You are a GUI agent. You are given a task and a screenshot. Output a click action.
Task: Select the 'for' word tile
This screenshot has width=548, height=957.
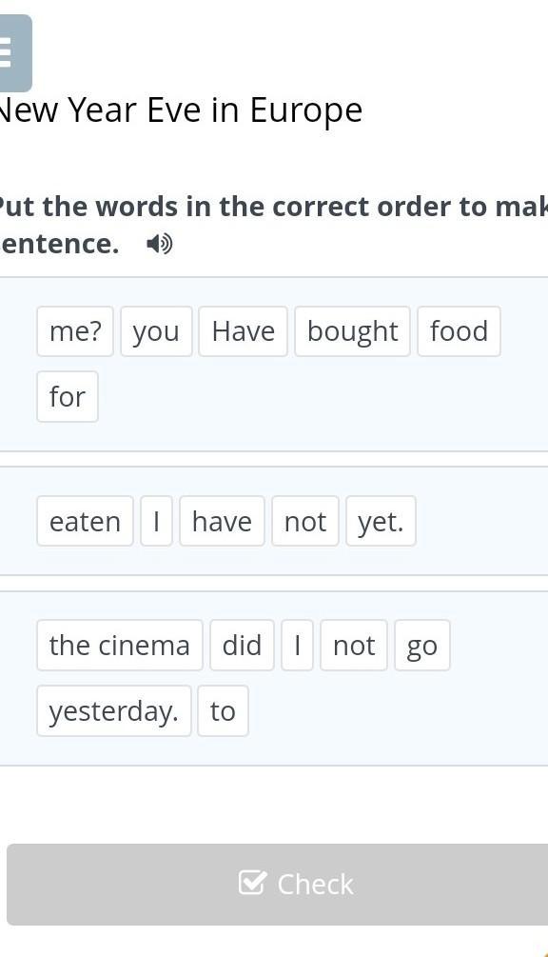pyautogui.click(x=67, y=397)
